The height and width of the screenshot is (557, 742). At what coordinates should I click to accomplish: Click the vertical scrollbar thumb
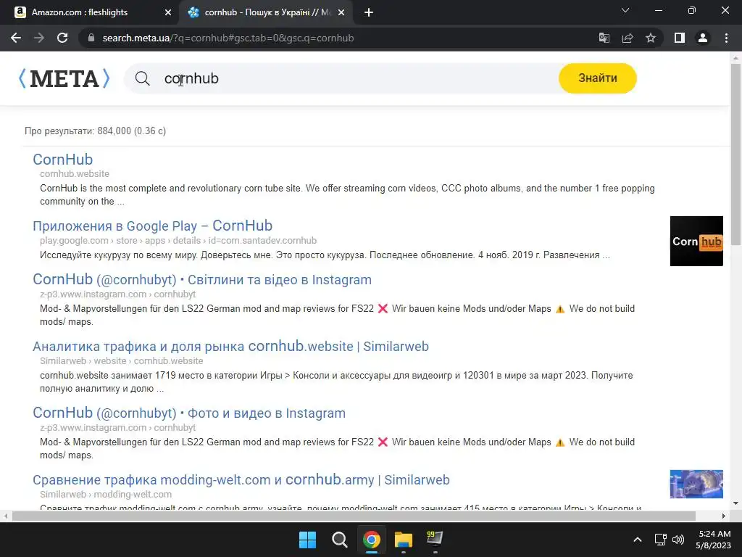coord(735,154)
